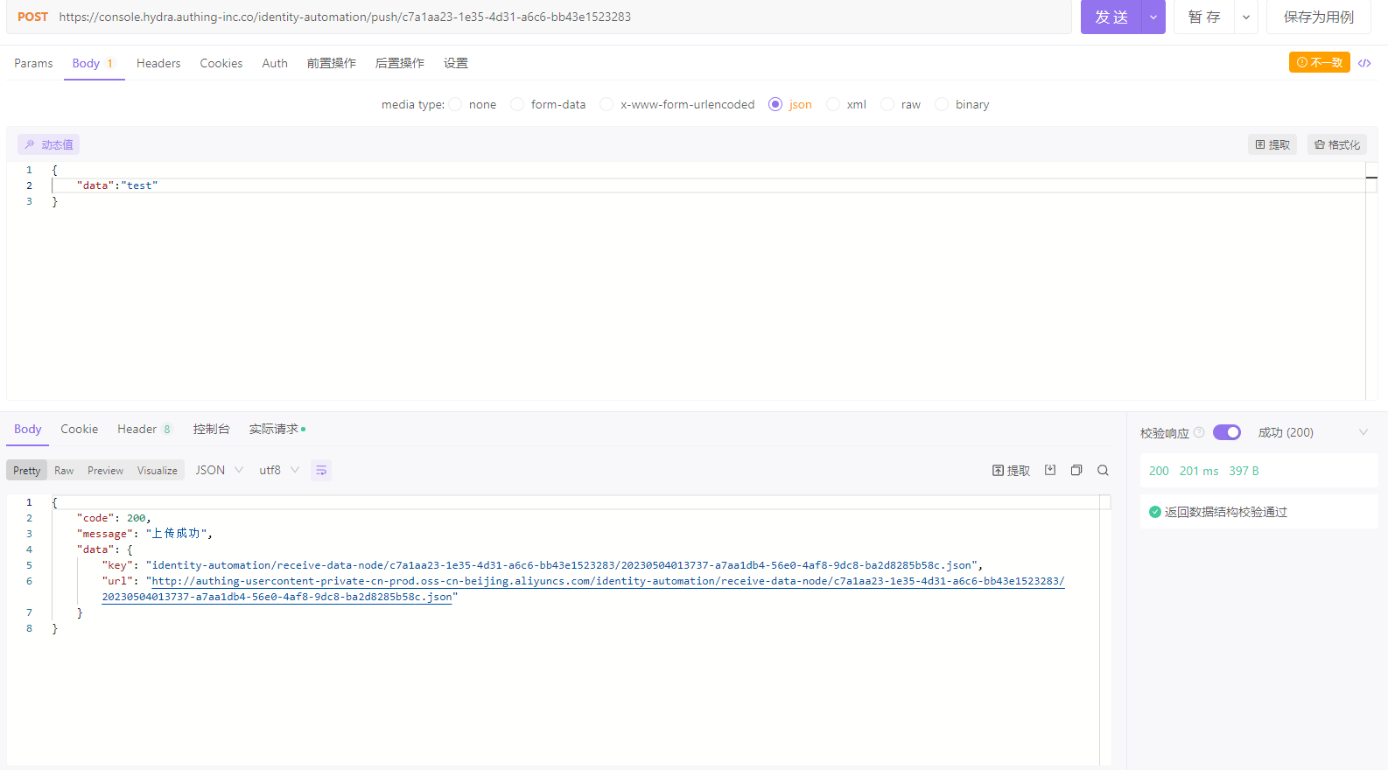The width and height of the screenshot is (1388, 770).
Task: Open the utf8 encoding dropdown
Action: point(279,471)
